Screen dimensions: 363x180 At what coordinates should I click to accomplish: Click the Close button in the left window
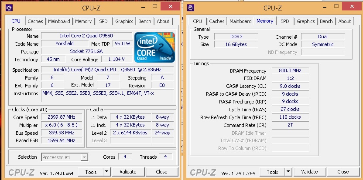click(x=161, y=172)
